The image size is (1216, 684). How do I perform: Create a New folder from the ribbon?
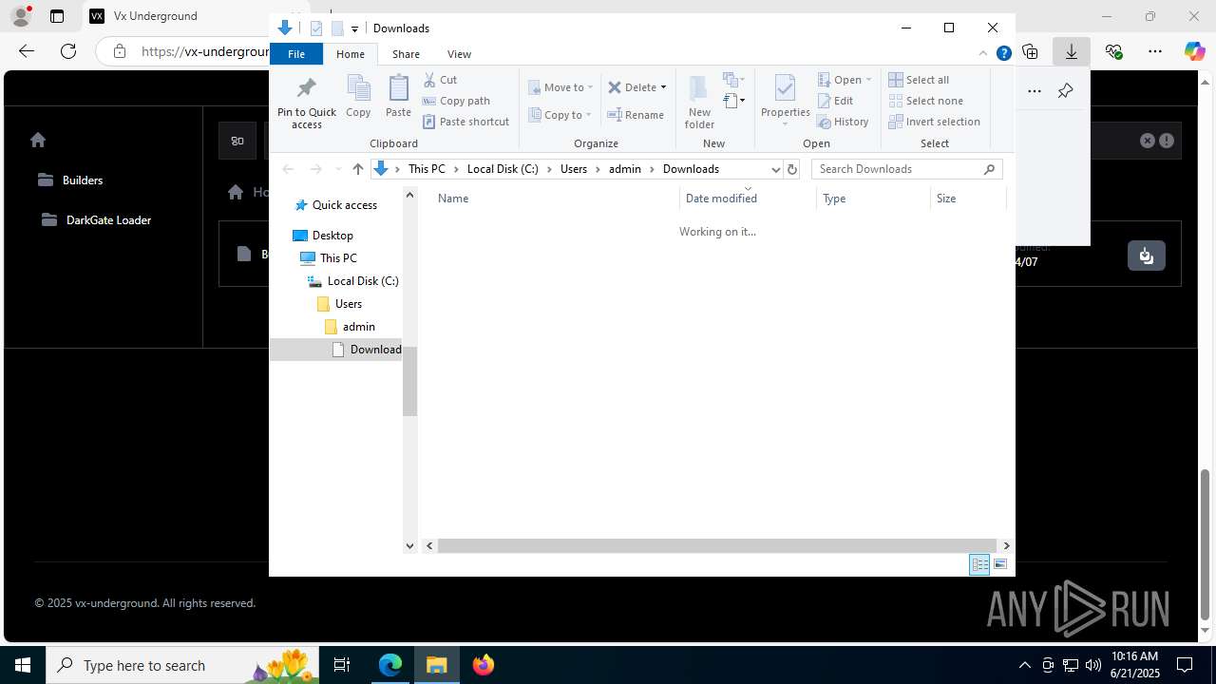[699, 103]
